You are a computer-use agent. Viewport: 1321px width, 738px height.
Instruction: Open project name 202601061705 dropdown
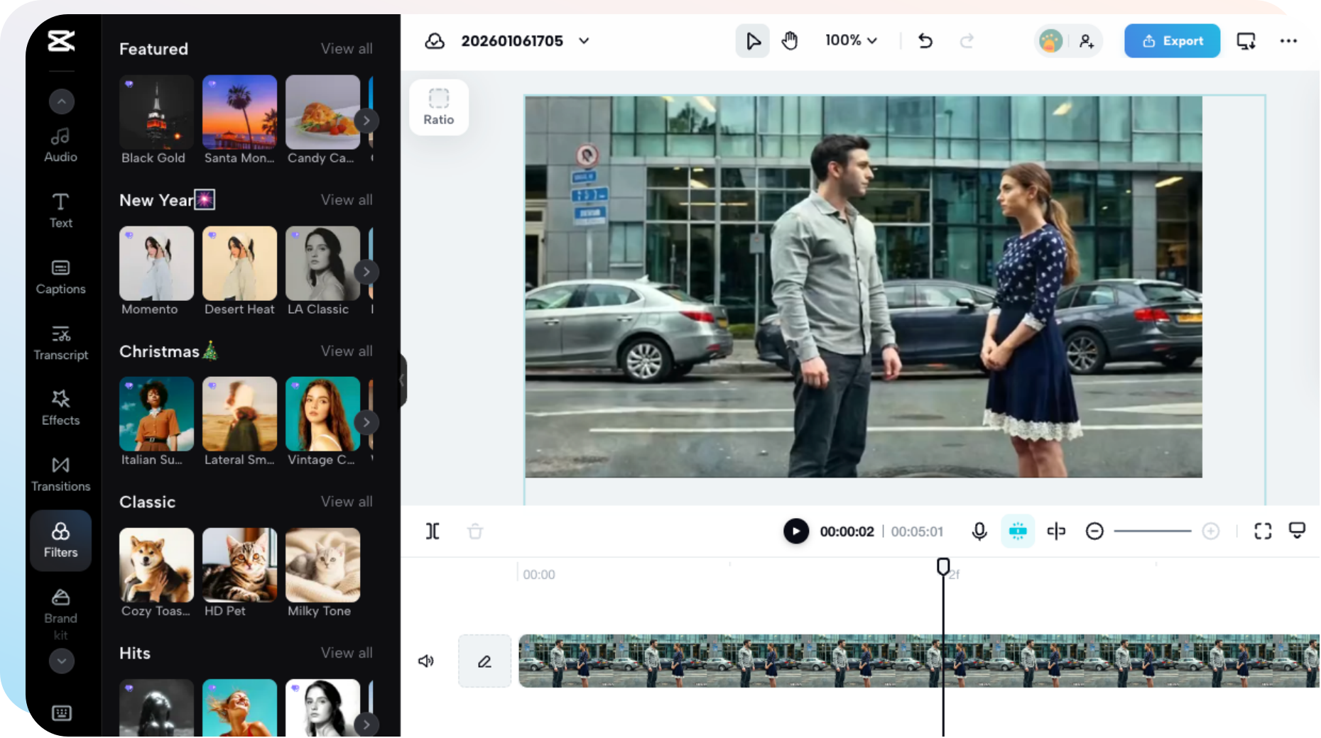click(x=585, y=41)
